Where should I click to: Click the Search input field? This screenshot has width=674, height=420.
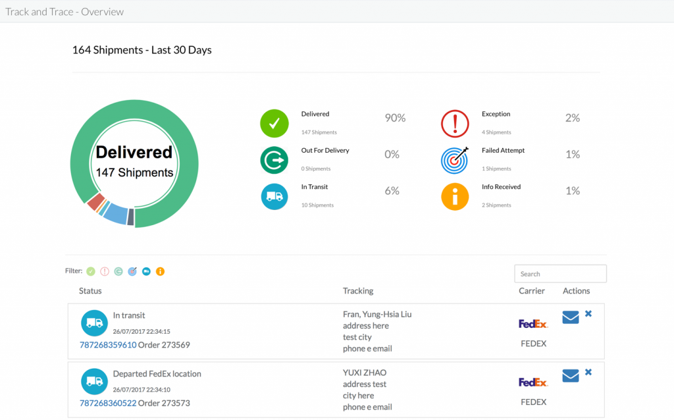560,274
